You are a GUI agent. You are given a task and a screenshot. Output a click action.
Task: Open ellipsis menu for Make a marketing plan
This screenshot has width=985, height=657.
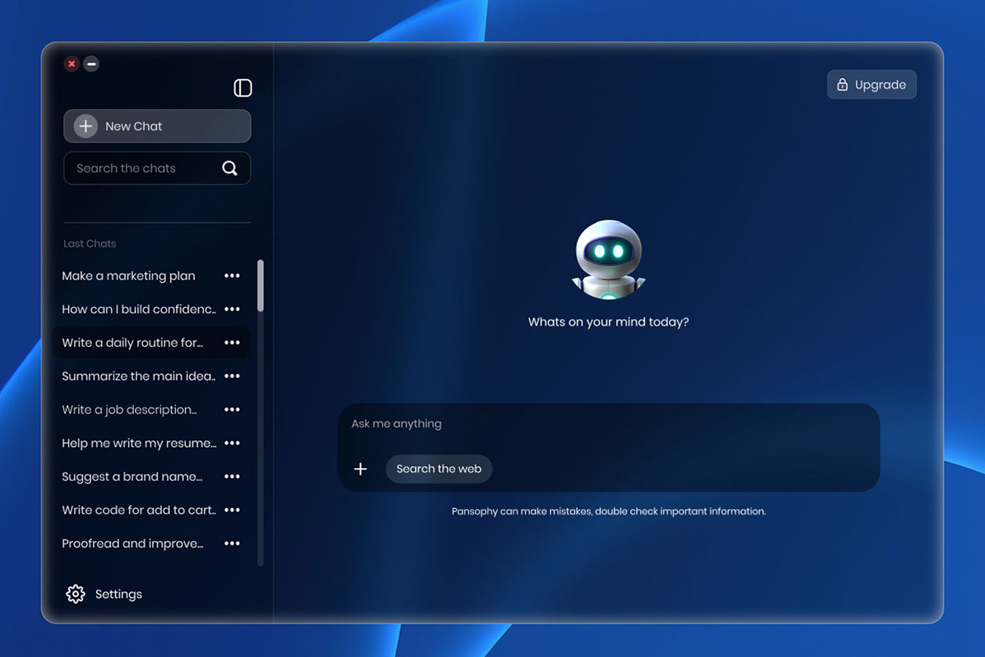tap(232, 275)
